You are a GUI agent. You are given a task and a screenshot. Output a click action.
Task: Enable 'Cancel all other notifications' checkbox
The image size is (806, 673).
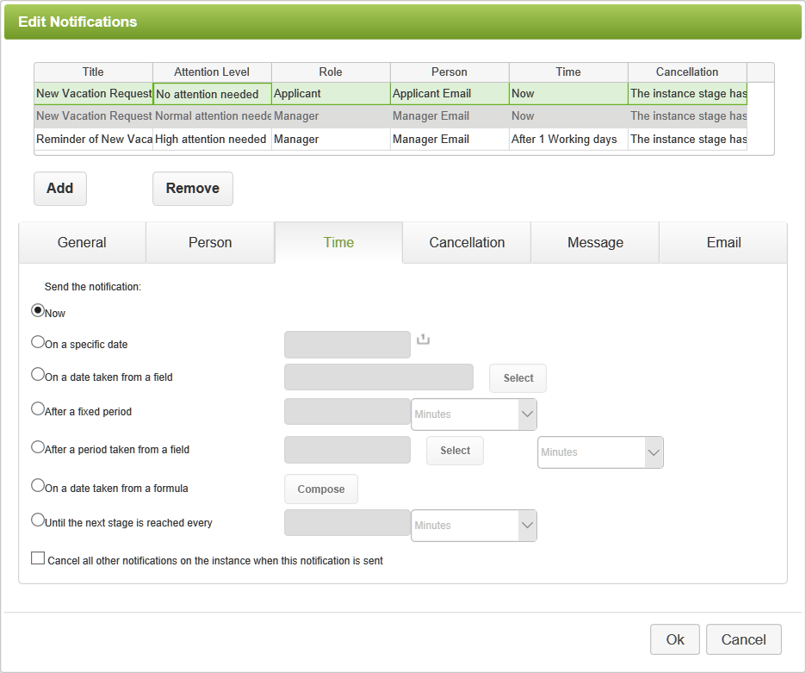[x=38, y=558]
